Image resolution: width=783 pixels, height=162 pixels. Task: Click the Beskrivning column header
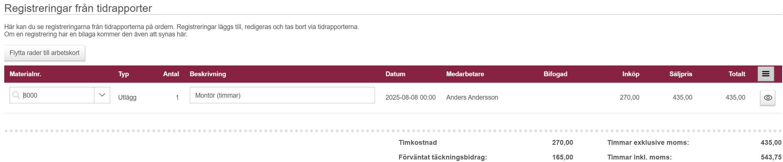(208, 74)
